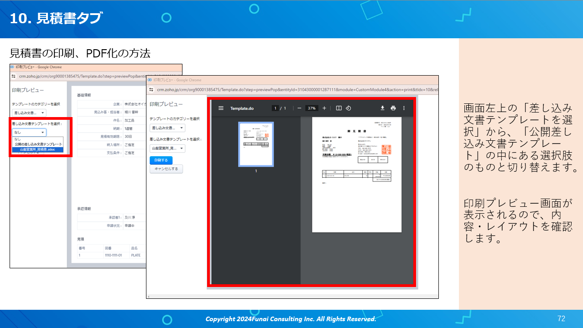Click front window URL address bar
The height and width of the screenshot is (328, 583).
click(297, 90)
